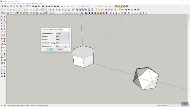Open the Window menu
The width and height of the screenshot is (190, 107).
point(28,4)
